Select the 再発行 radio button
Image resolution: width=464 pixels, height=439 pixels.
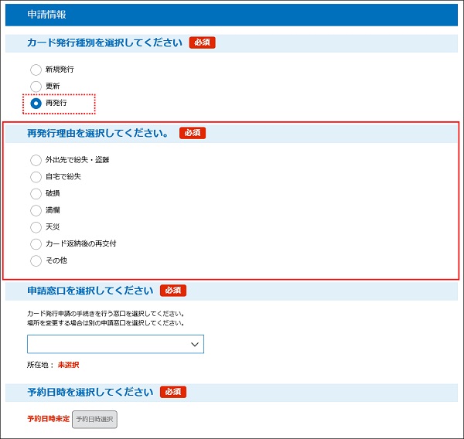click(36, 103)
